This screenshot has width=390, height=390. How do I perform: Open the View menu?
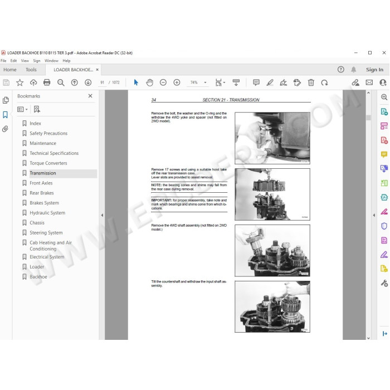pyautogui.click(x=25, y=61)
